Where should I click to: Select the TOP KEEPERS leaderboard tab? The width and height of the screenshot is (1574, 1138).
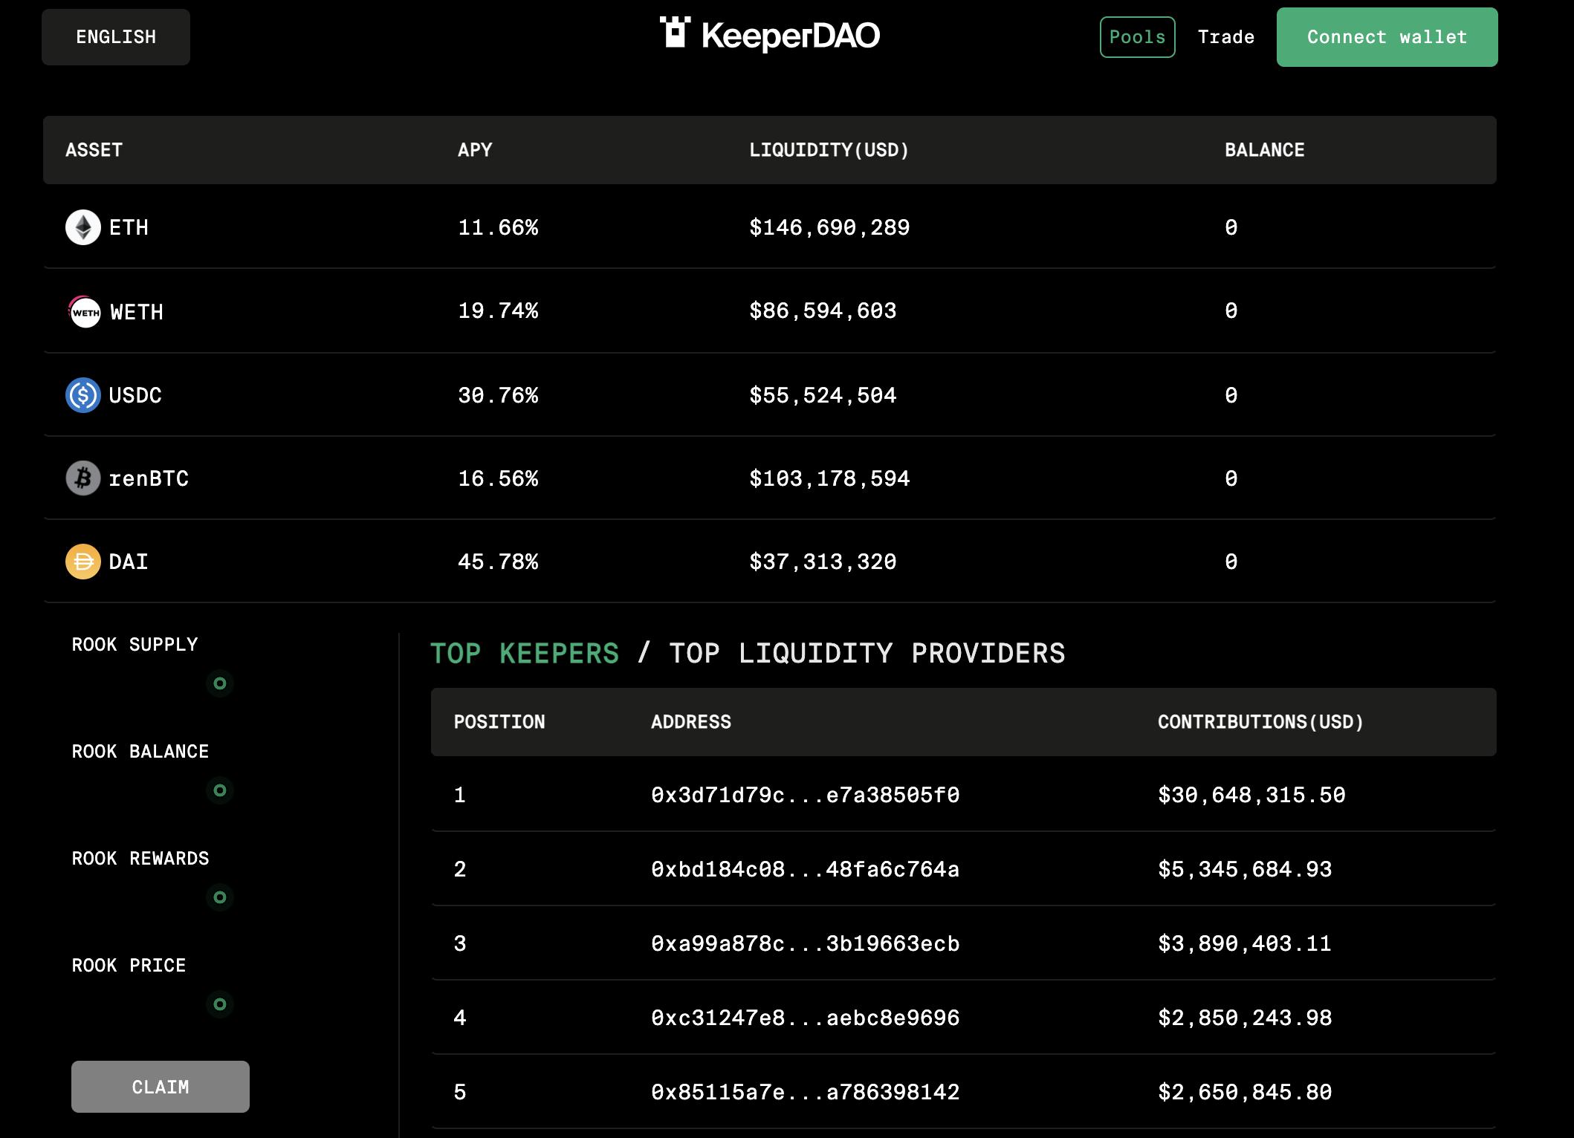(x=524, y=654)
